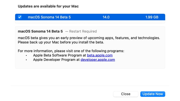Image resolution: width=180 pixels, height=101 pixels.
Task: Click the '1.99 GB' size value
Action: 152,17
